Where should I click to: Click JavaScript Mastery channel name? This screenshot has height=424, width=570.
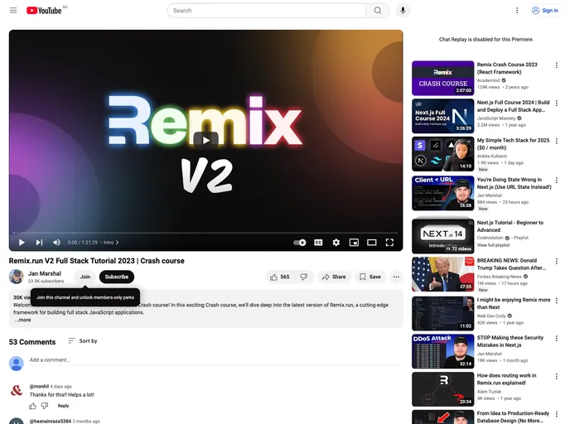(496, 118)
